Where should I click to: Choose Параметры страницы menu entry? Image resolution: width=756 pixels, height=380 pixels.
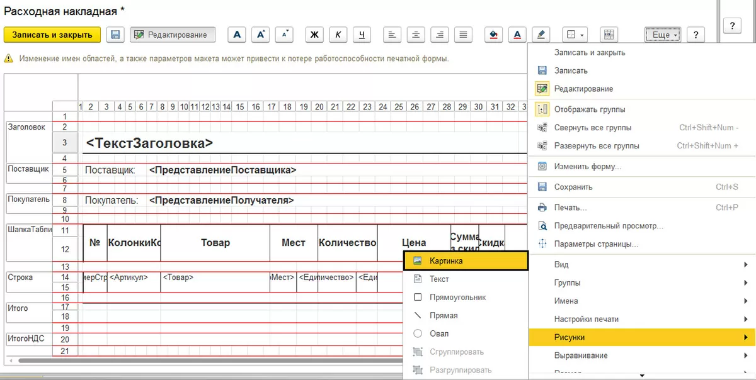[596, 244]
